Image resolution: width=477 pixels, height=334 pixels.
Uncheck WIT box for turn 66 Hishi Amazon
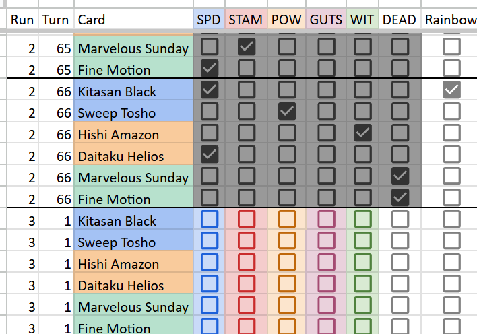click(x=362, y=133)
